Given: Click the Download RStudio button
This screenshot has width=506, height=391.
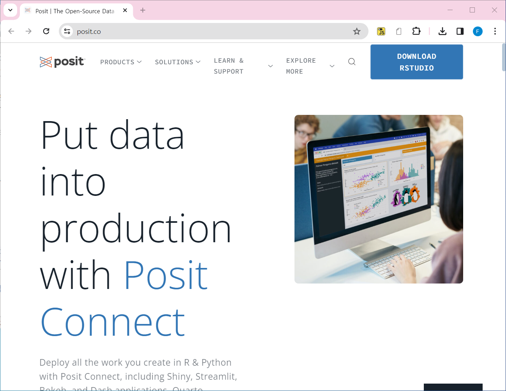Looking at the screenshot, I should click(x=417, y=62).
